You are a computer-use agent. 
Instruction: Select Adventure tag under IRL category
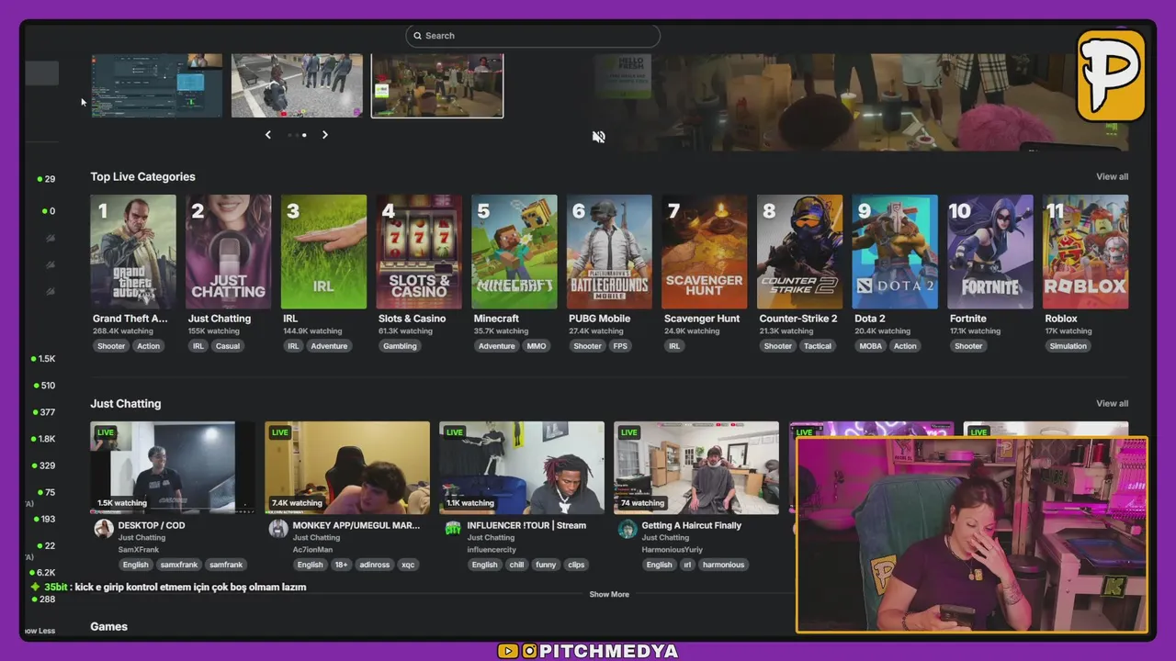(x=329, y=346)
